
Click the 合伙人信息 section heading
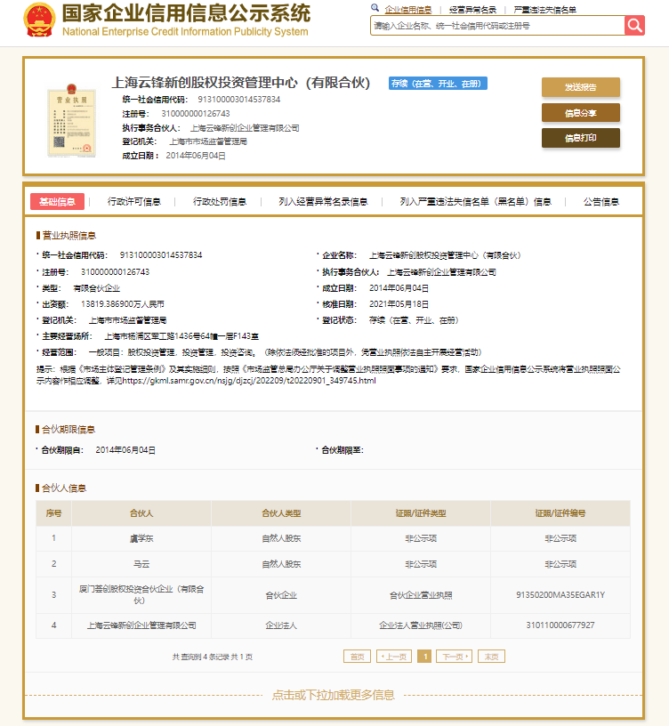[64, 488]
